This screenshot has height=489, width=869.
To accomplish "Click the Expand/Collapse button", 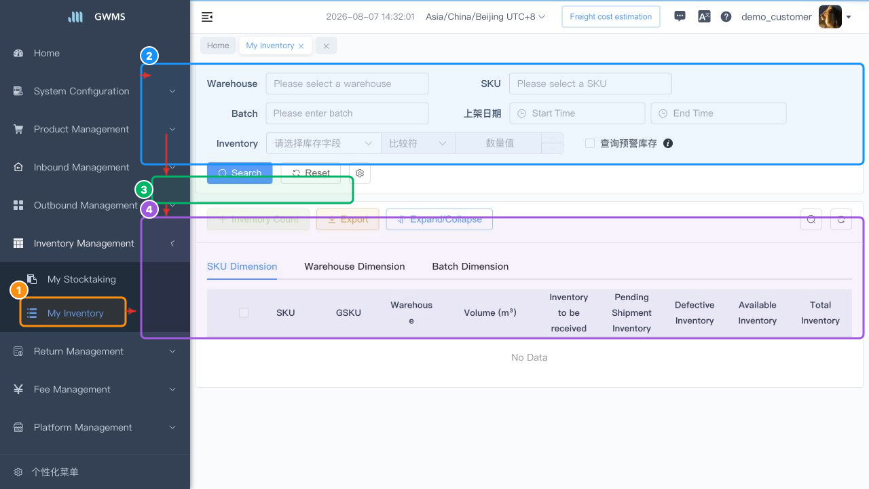I will (x=439, y=219).
